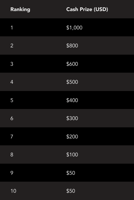Click ranking number 4

(x=12, y=82)
